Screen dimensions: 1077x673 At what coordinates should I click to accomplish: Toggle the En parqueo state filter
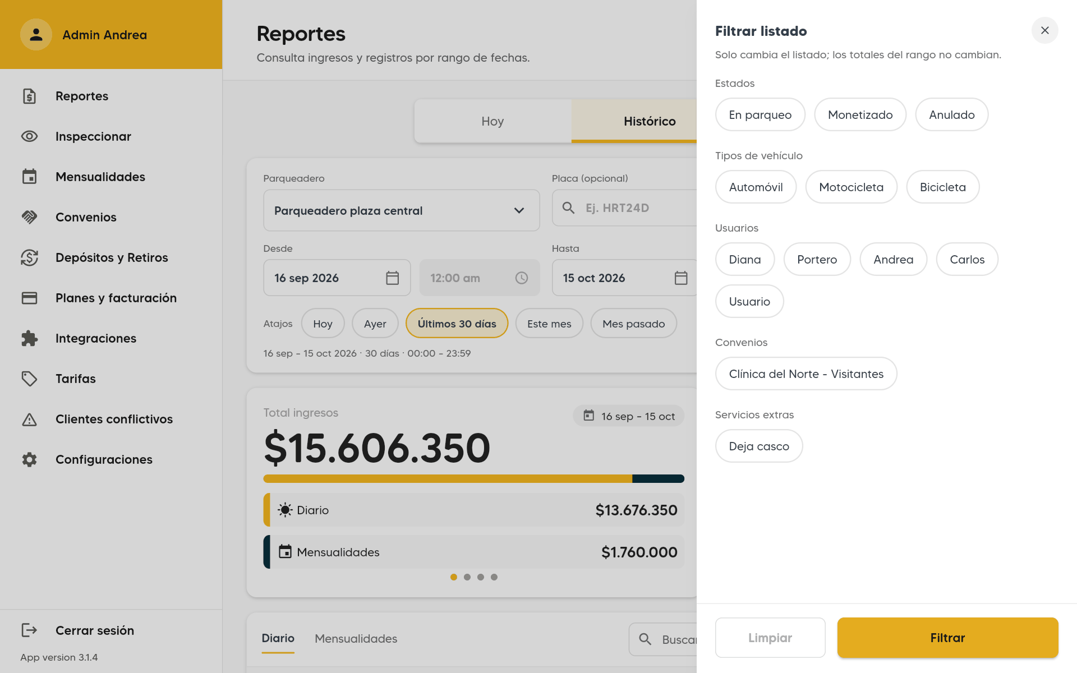(760, 114)
